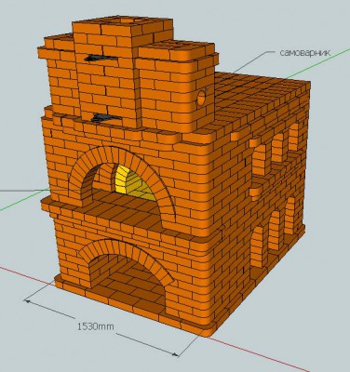Select the upper black damper handle
The height and width of the screenshot is (372, 350).
100,58
